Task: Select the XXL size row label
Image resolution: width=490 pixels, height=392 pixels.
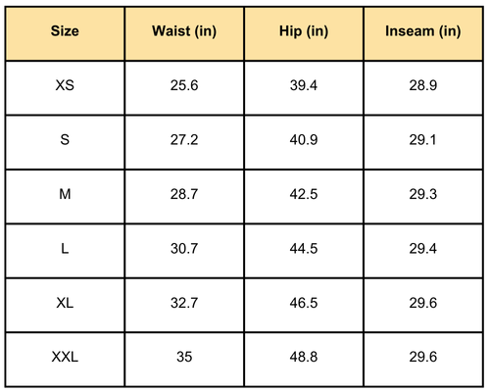Action: click(x=65, y=360)
